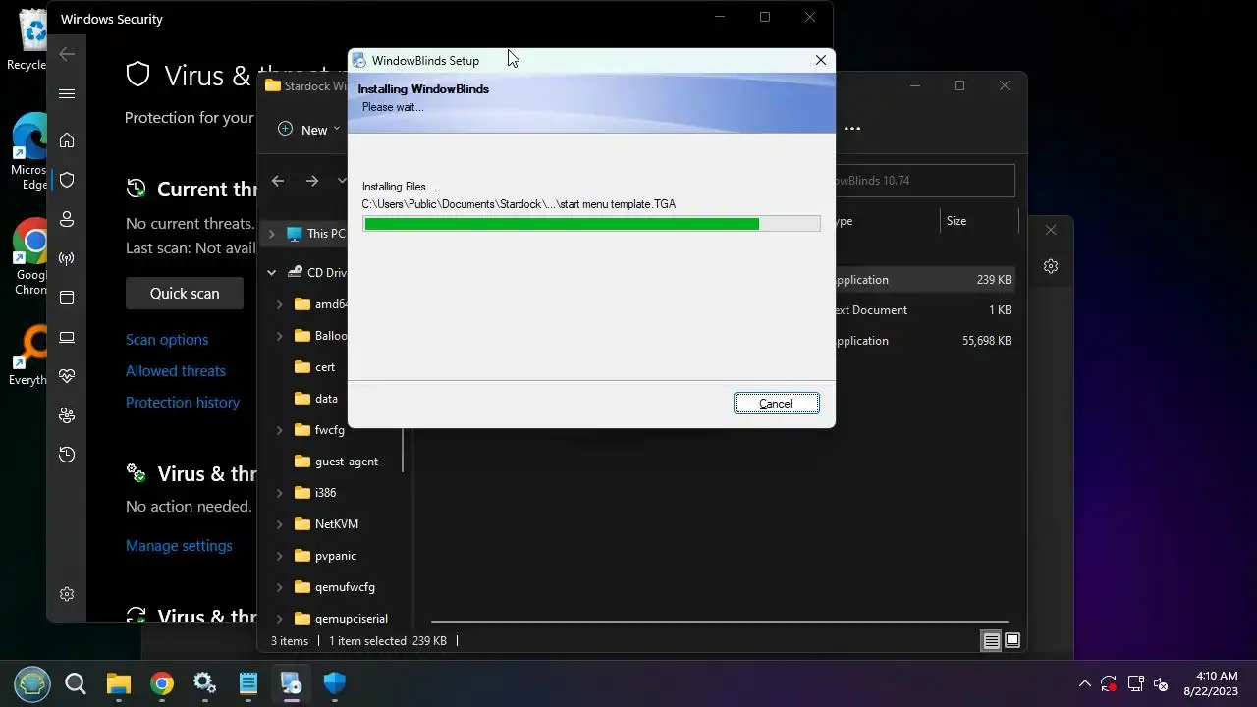
Task: Open Account protection icon in Windows Security sidebar
Action: (67, 219)
